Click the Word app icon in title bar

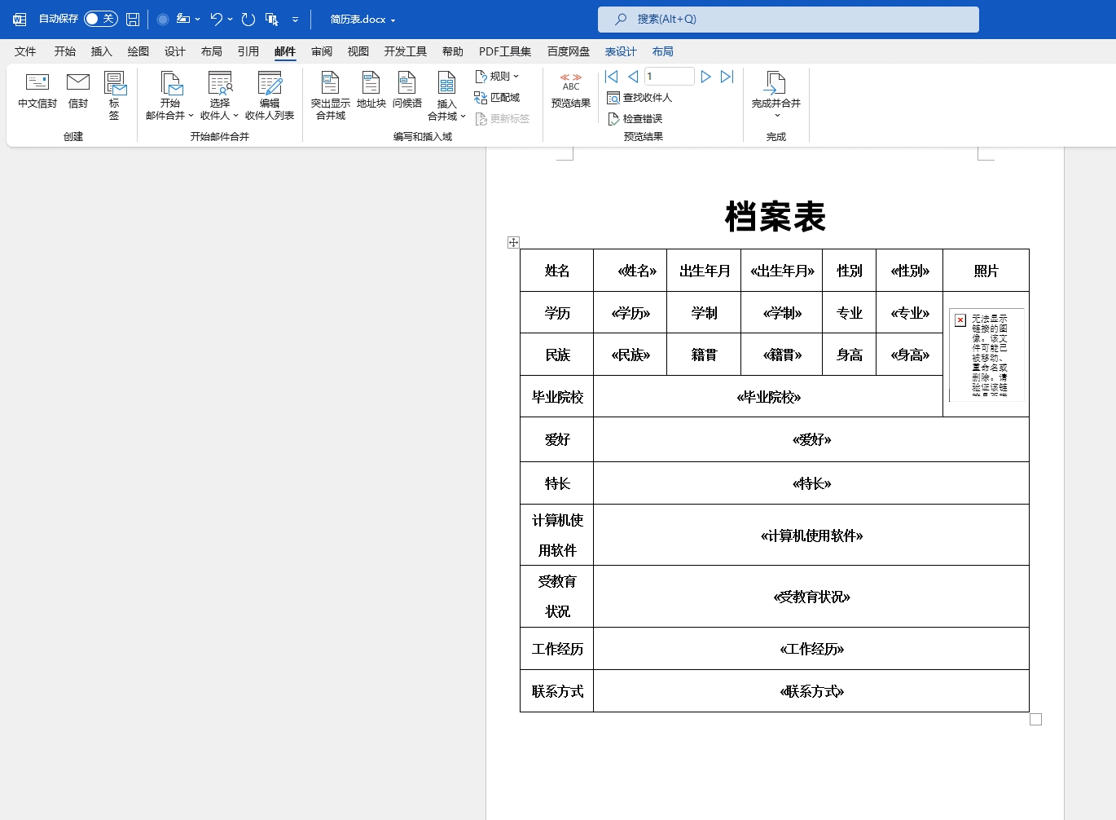coord(20,19)
